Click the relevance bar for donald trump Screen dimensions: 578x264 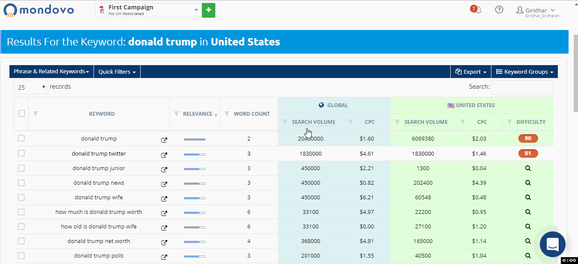tap(195, 139)
